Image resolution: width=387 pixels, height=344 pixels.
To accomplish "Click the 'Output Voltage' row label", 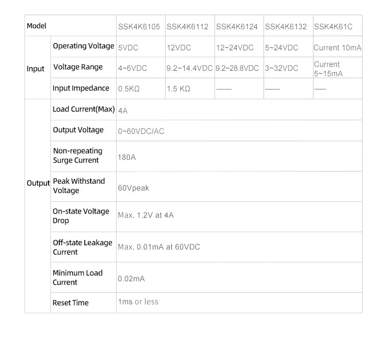I will [x=78, y=130].
